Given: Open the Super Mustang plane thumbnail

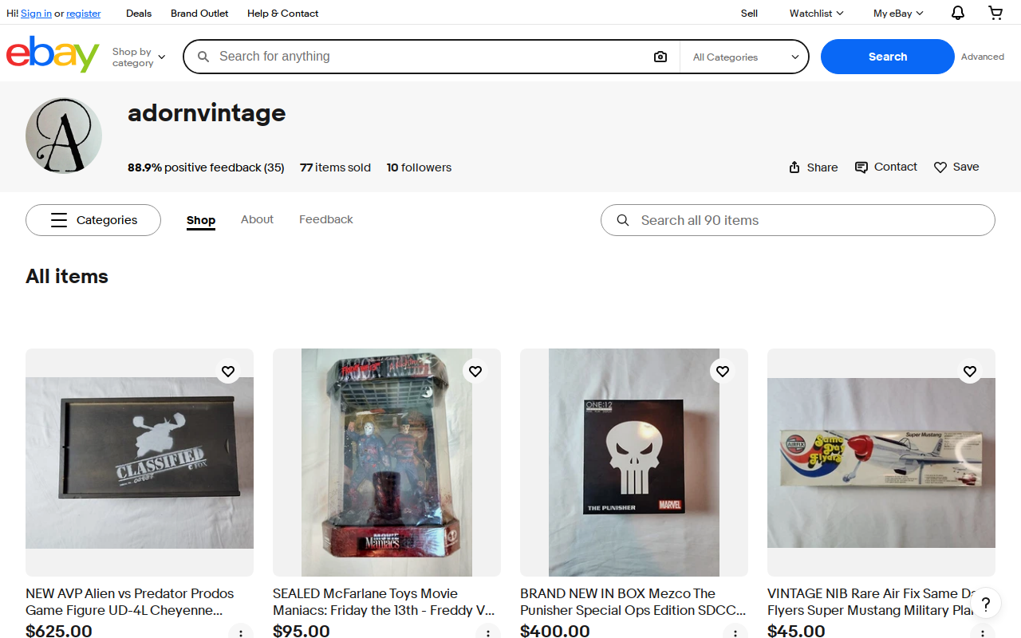Looking at the screenshot, I should [x=881, y=463].
